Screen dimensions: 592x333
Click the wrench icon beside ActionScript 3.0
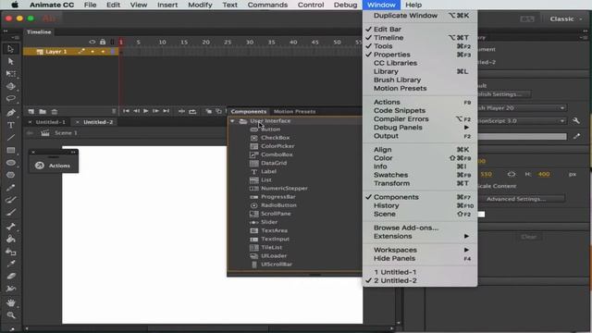coord(575,121)
